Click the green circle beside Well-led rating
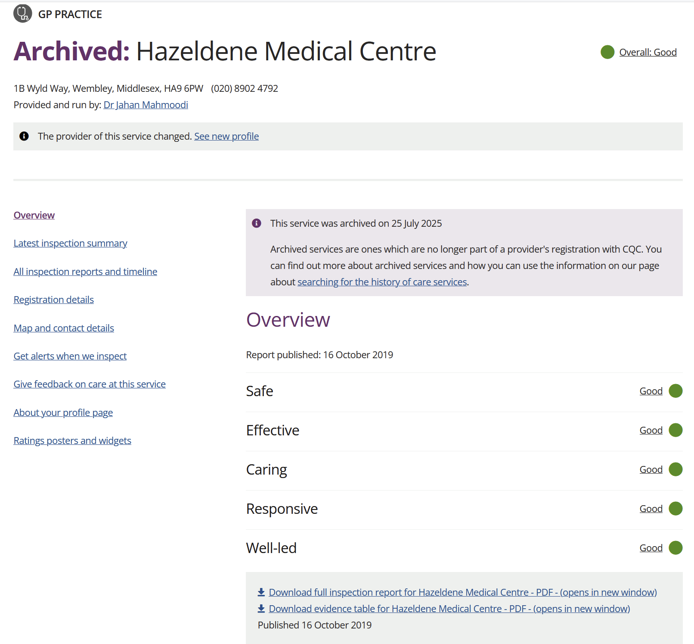Viewport: 694px width, 644px height. tap(675, 548)
